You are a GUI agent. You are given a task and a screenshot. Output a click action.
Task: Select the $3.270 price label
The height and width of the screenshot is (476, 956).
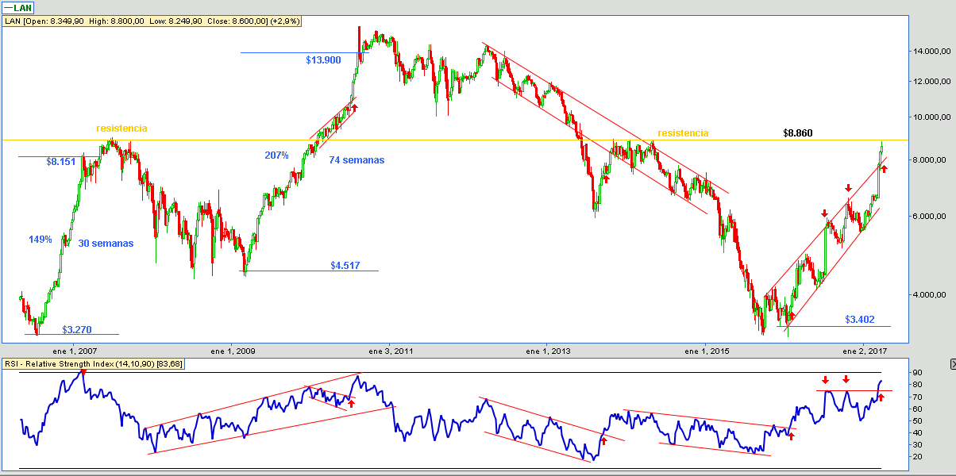coord(79,328)
